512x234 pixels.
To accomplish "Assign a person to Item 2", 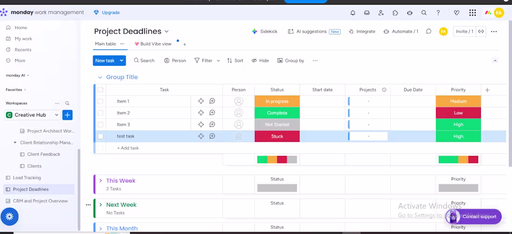I will click(x=239, y=113).
